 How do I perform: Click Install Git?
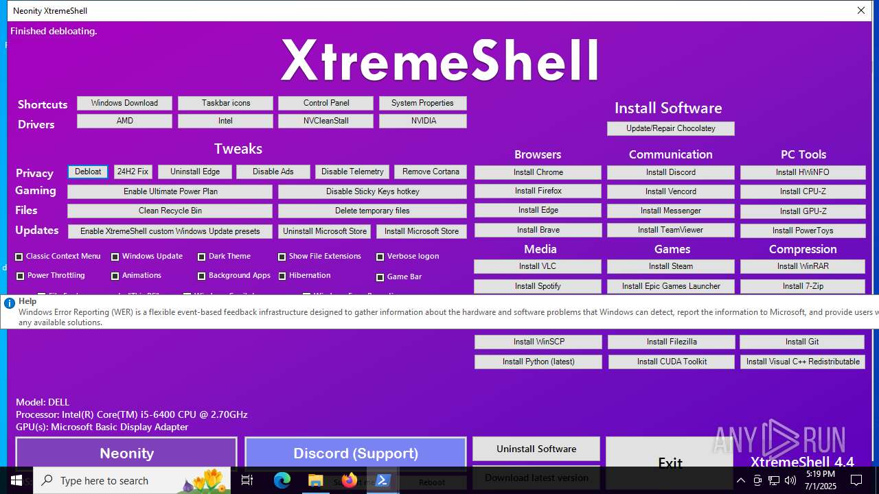pos(802,342)
